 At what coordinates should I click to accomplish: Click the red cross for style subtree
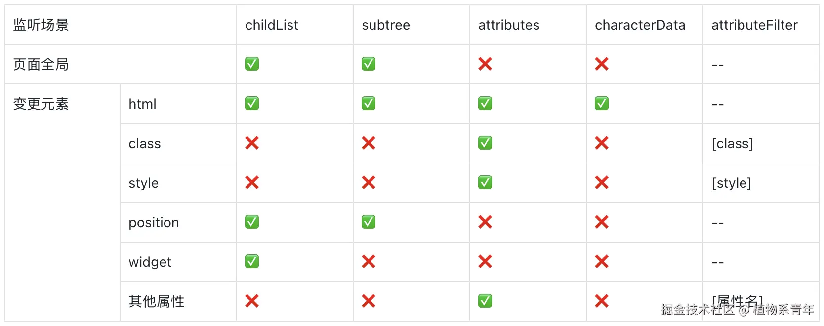(x=369, y=183)
